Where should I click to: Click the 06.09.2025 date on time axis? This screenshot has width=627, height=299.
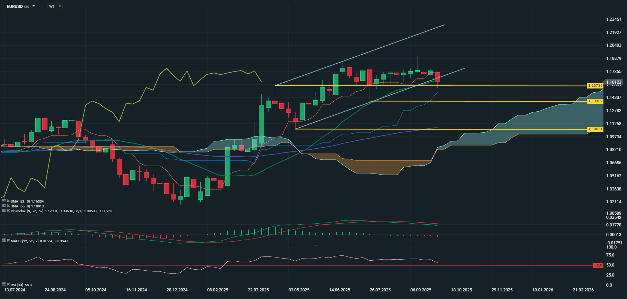[x=421, y=290]
